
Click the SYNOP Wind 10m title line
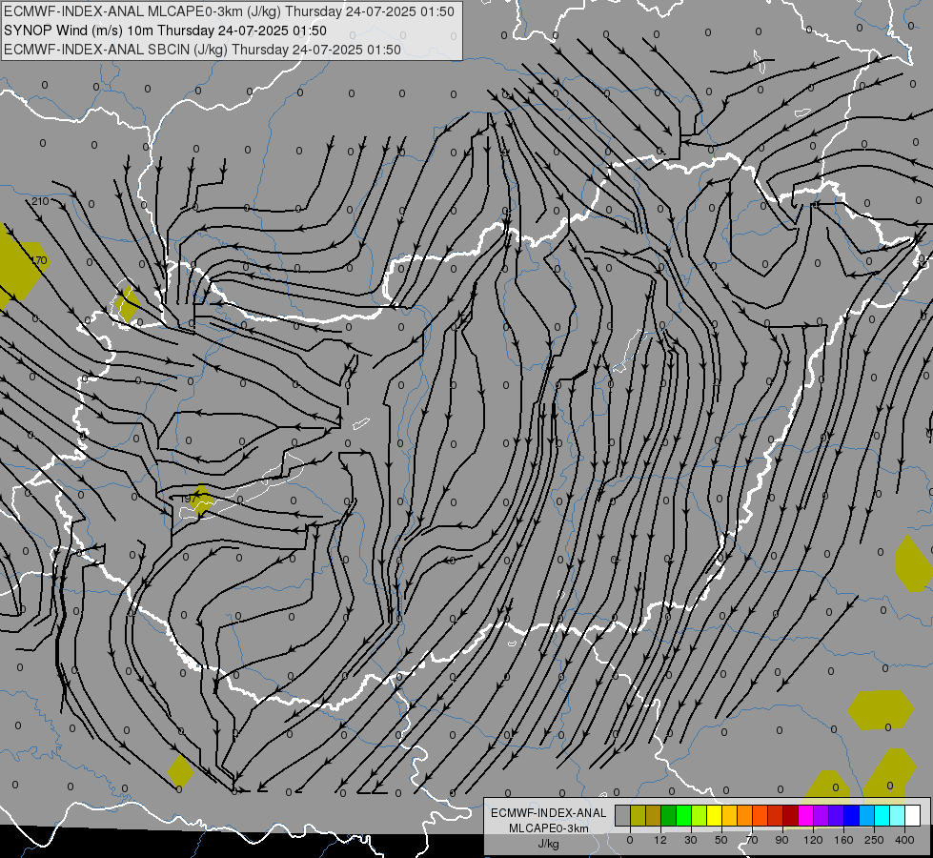click(166, 31)
